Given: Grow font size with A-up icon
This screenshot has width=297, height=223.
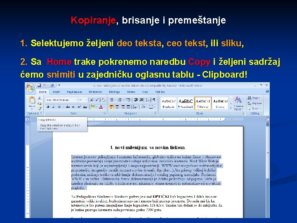Looking at the screenshot, I should tap(92, 100).
